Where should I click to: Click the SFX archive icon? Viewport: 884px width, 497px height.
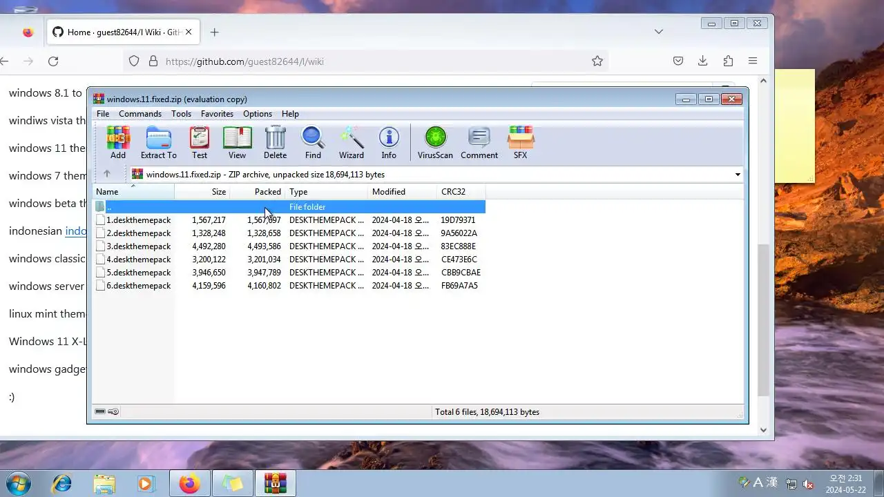pos(520,143)
